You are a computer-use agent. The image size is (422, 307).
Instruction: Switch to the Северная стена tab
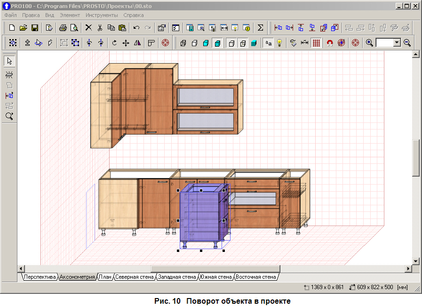135,277
